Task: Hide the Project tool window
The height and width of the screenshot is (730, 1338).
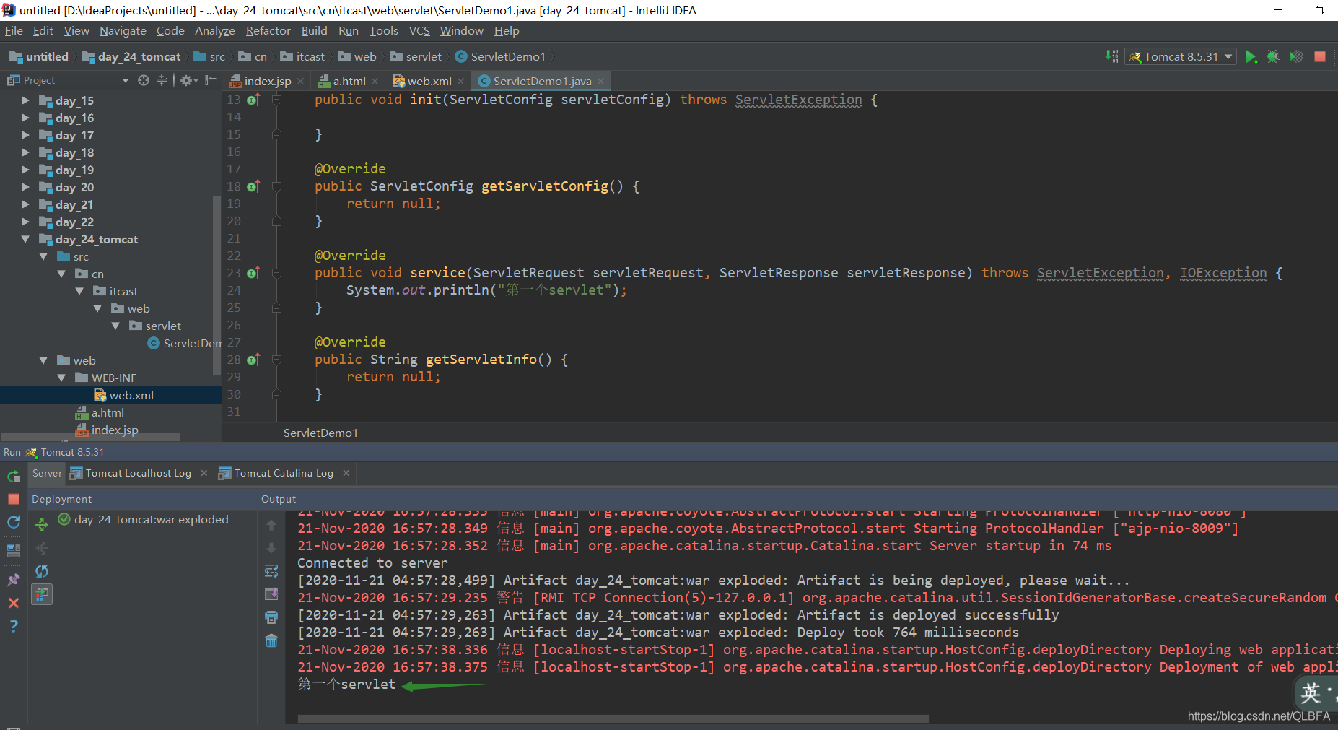Action: coord(211,80)
